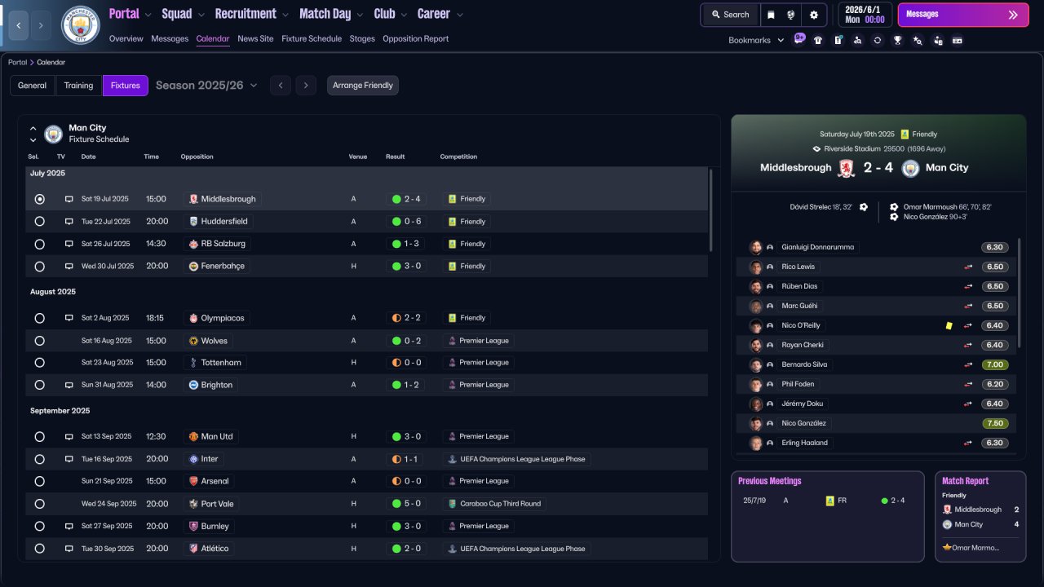Go back with the left arrow

coord(17,25)
